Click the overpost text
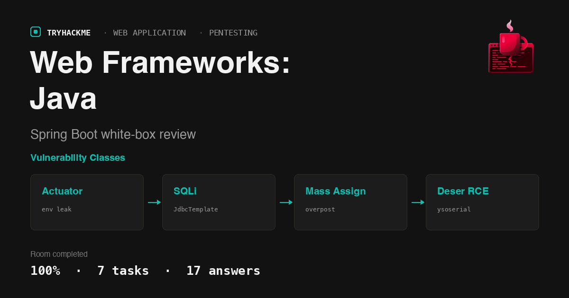This screenshot has height=298, width=569. (320, 209)
